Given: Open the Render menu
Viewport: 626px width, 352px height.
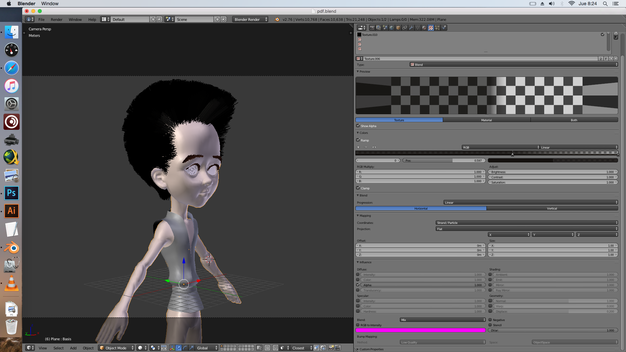Looking at the screenshot, I should (56, 20).
